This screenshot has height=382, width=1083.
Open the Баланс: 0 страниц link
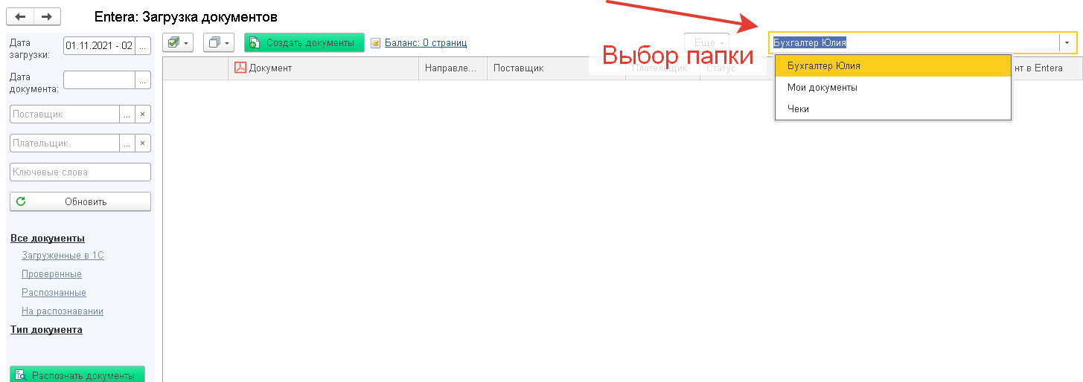(x=426, y=43)
